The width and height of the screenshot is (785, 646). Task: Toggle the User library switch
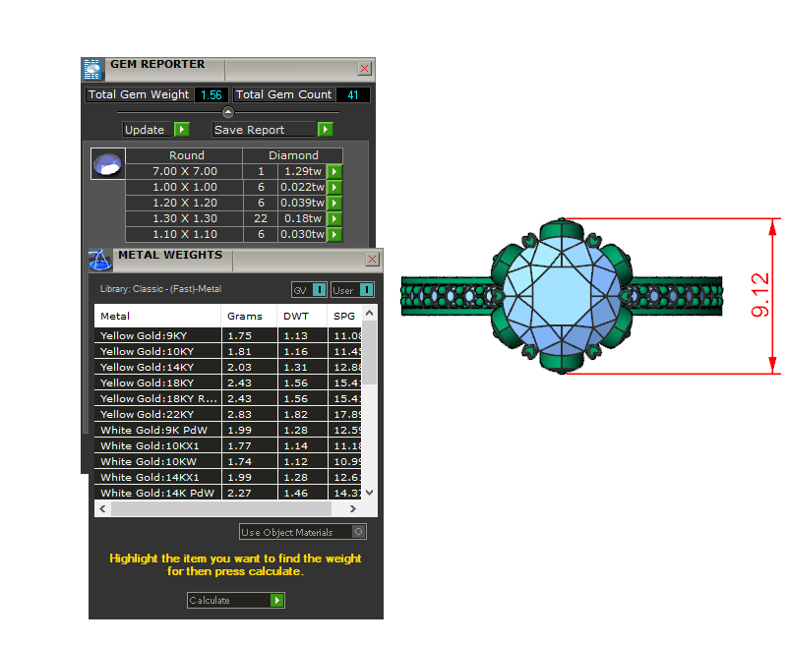366,290
